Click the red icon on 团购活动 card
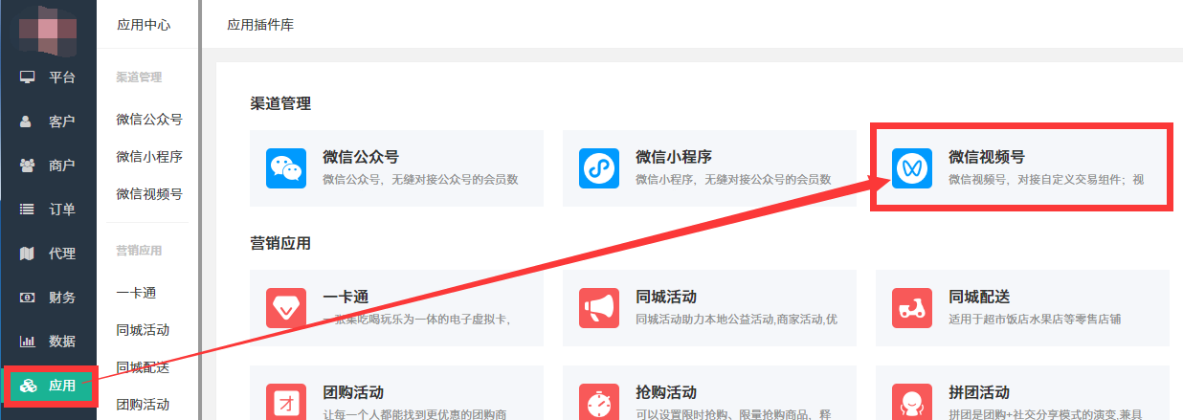The width and height of the screenshot is (1183, 420). click(285, 402)
